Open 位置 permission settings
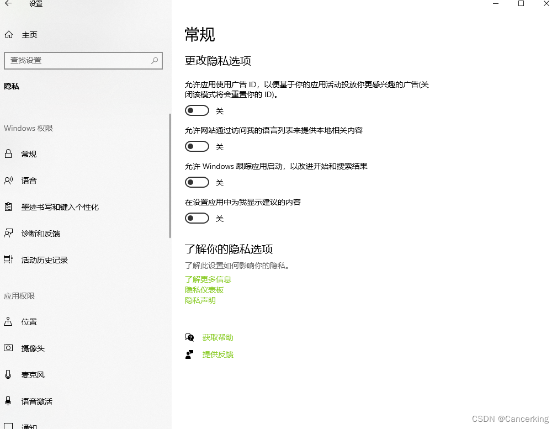557x429 pixels. tap(29, 322)
